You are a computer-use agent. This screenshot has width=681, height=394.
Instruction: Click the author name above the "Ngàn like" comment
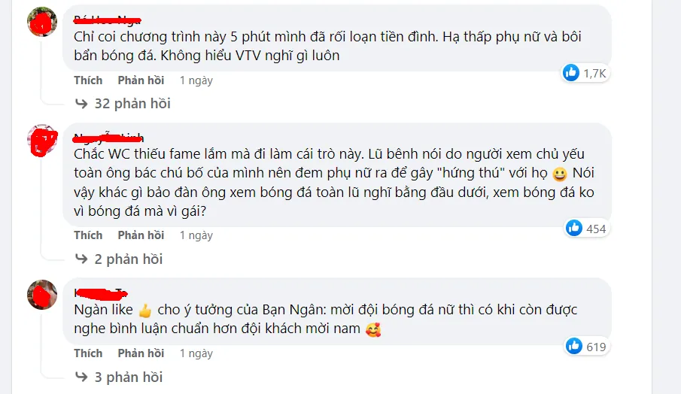pos(99,292)
